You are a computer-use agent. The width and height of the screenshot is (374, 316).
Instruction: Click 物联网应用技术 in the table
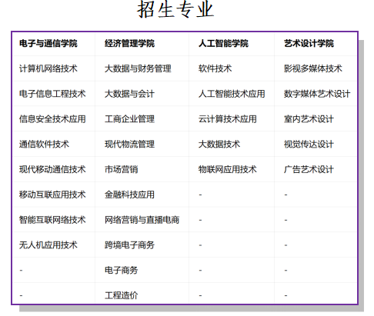pyautogui.click(x=228, y=169)
